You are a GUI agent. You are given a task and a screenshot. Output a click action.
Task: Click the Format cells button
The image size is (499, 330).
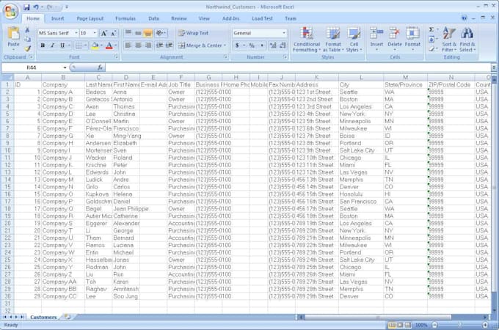(412, 40)
